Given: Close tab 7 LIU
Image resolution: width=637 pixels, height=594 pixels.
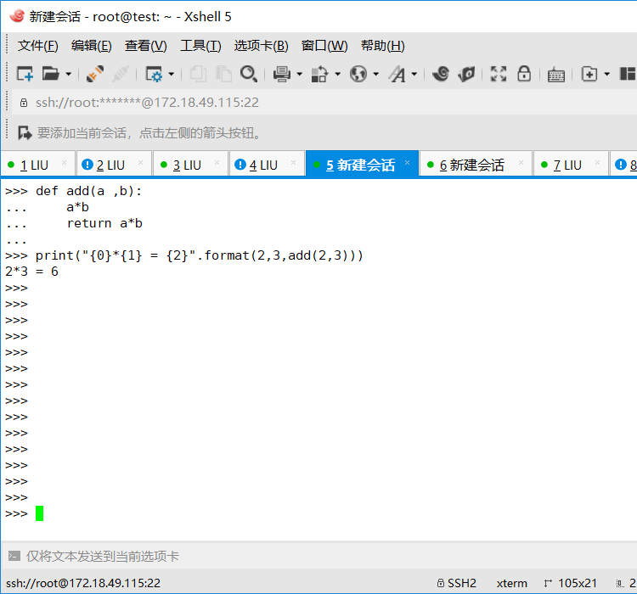Looking at the screenshot, I should (597, 163).
